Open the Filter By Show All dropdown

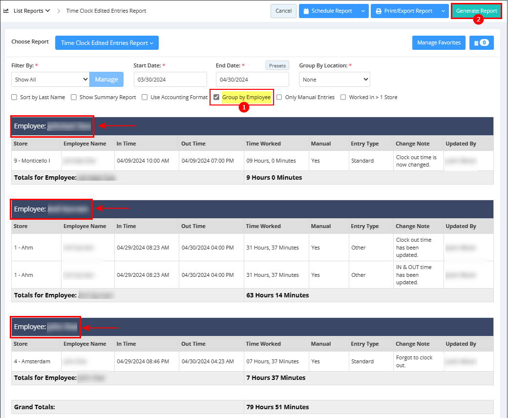pos(50,80)
